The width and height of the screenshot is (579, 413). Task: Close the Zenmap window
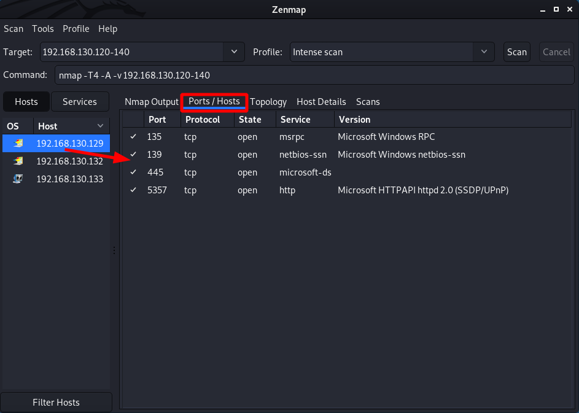570,9
